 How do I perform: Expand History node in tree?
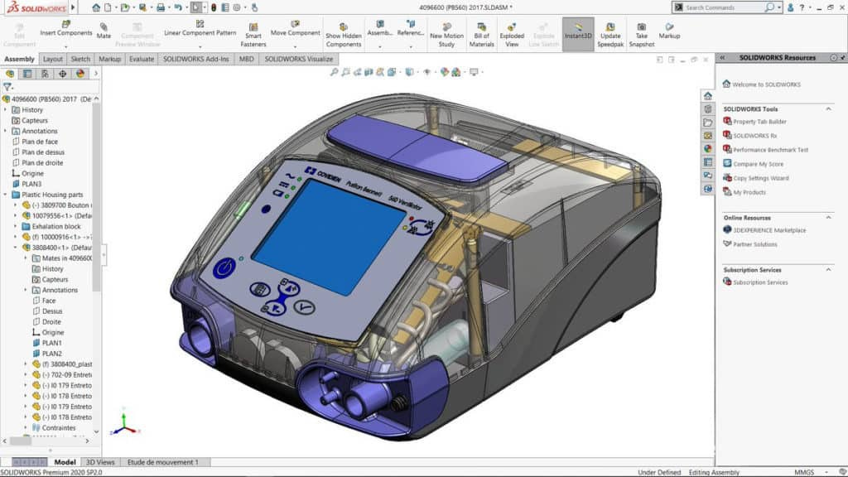[6, 110]
